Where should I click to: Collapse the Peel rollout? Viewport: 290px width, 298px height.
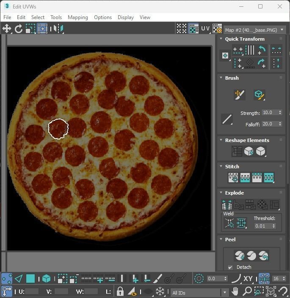click(221, 239)
